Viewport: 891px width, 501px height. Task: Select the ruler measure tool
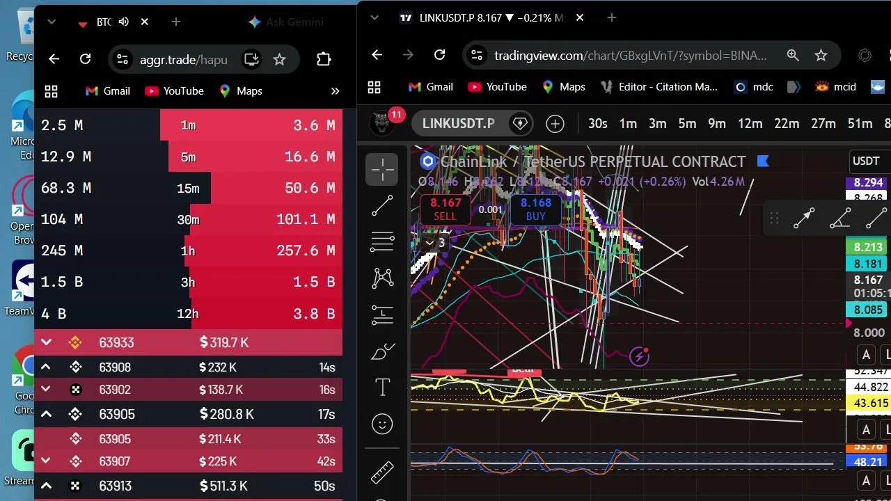click(382, 472)
